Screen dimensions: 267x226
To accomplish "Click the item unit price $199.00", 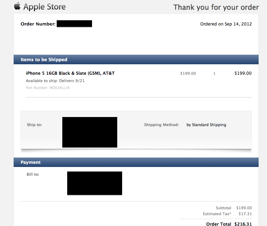I will [x=188, y=73].
